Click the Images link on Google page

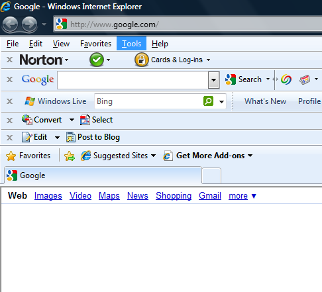[48, 195]
